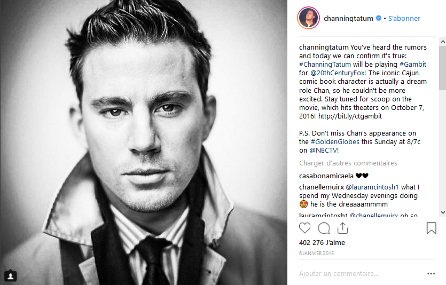Viewport: 446px width, 285px height.
Task: Open the three-dot more options menu
Action: (431, 274)
